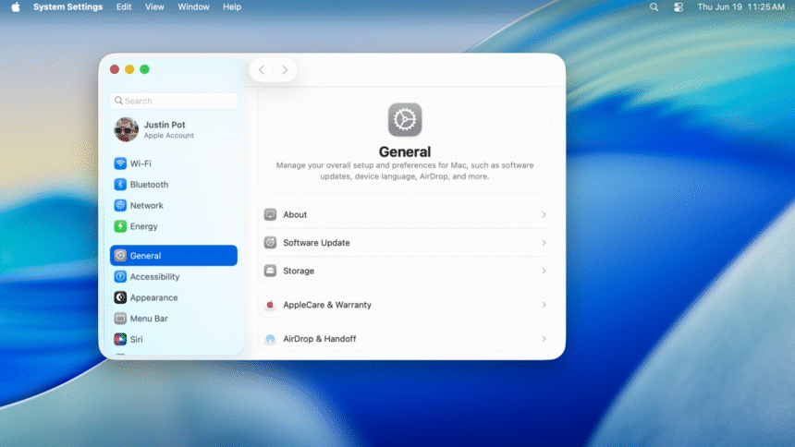The image size is (795, 447).
Task: Click the Search field in sidebar
Action: [174, 101]
